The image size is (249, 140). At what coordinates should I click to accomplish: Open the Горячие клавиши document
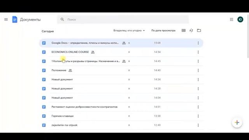pos(62,116)
